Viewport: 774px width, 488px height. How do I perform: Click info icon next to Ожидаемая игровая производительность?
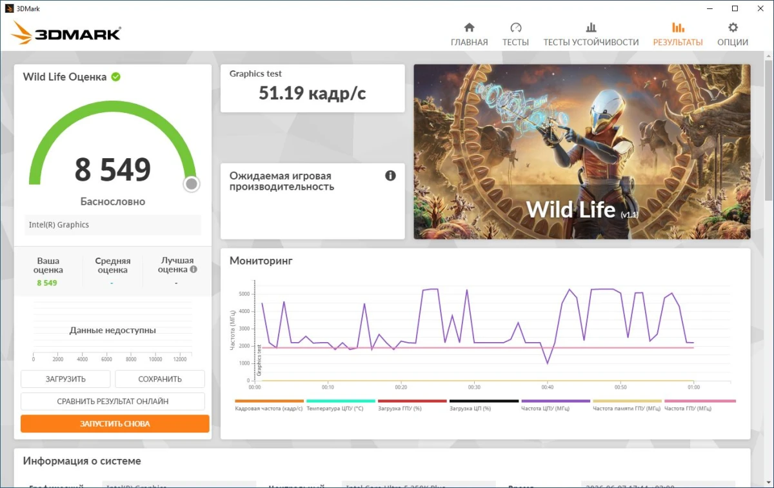[390, 176]
